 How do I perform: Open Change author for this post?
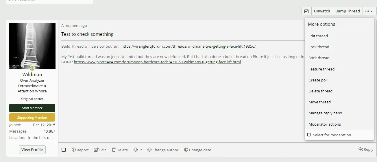(x=163, y=150)
